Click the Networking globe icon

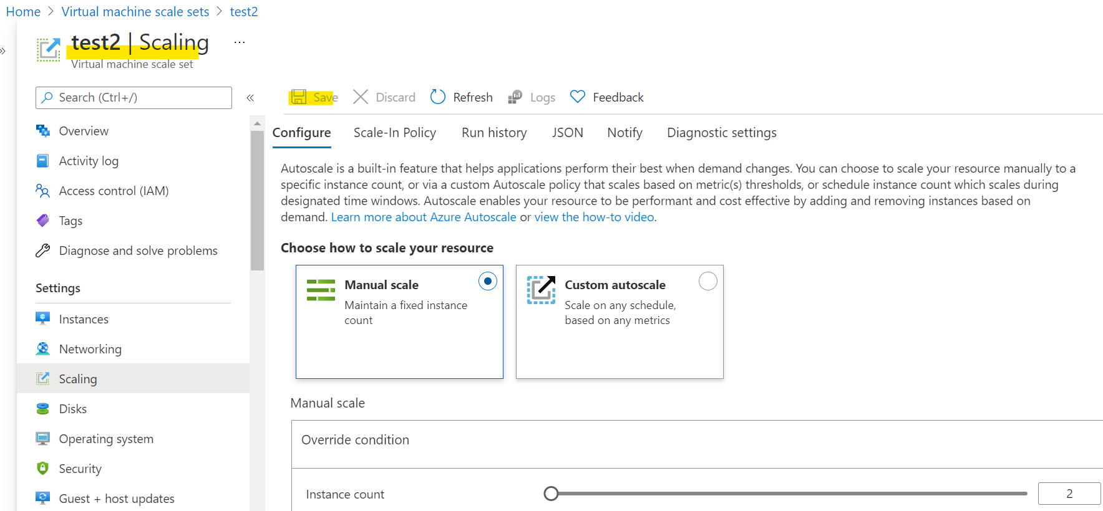pos(42,348)
